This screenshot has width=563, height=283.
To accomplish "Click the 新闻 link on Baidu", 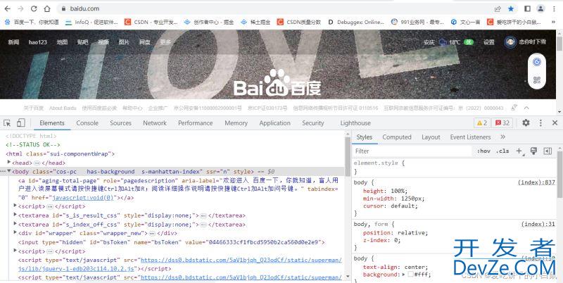I will point(13,42).
